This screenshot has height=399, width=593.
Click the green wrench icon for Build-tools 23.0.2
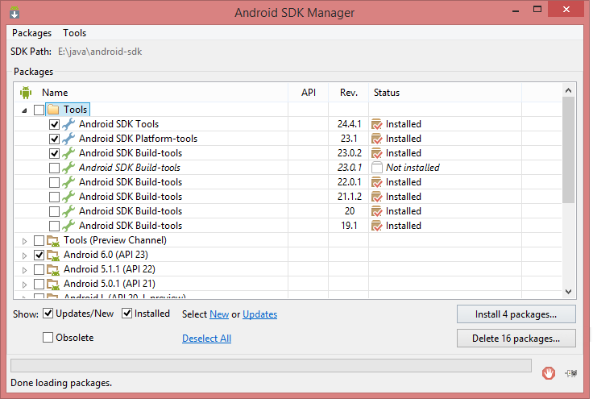pyautogui.click(x=68, y=153)
